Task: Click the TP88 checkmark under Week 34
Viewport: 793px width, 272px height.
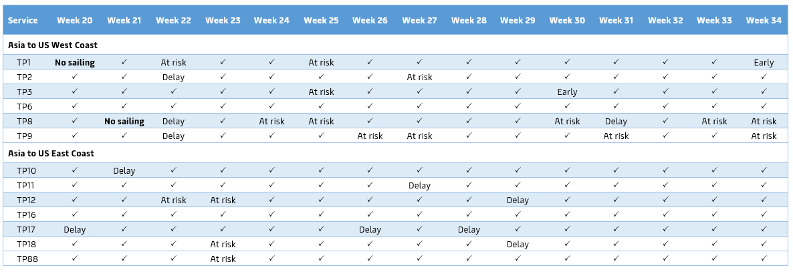Action: 764,259
